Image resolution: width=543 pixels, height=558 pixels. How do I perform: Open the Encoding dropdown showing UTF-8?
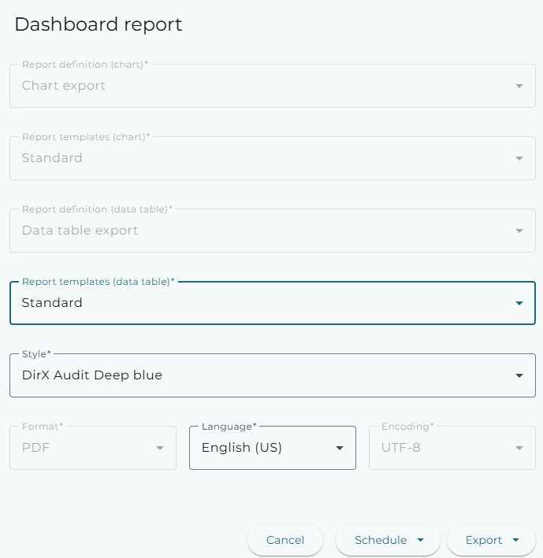coord(452,448)
